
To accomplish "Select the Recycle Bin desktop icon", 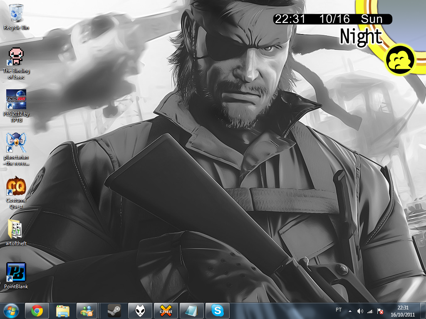I will pos(16,17).
